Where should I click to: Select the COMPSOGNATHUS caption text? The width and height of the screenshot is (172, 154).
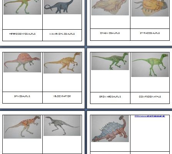(x=150, y=97)
